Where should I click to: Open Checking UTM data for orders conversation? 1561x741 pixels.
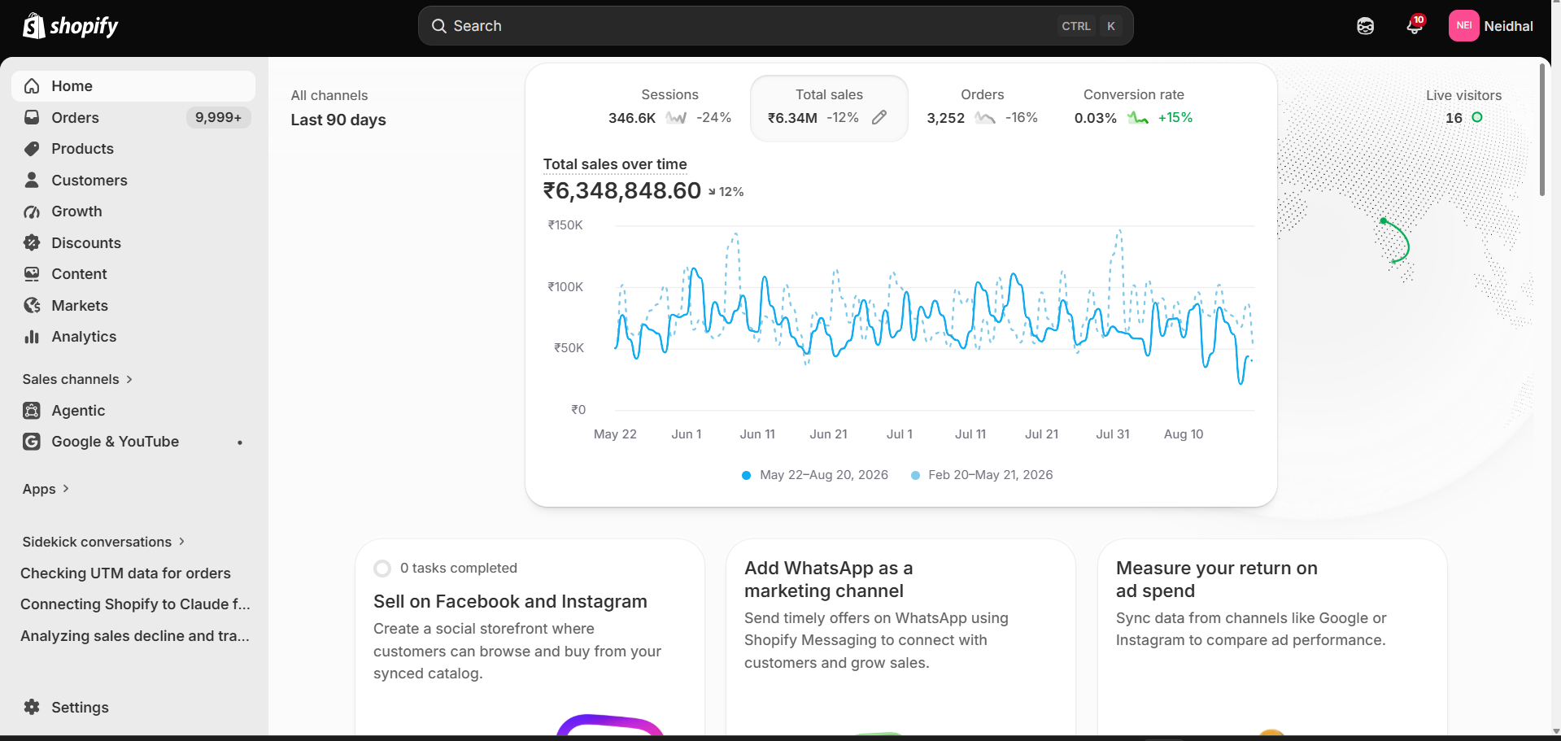point(125,573)
